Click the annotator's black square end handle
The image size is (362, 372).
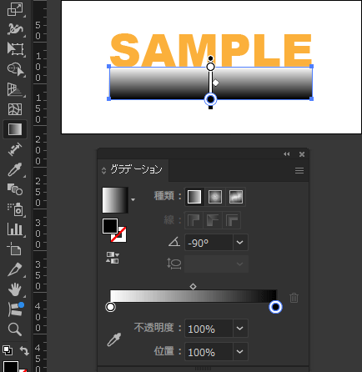210,107
